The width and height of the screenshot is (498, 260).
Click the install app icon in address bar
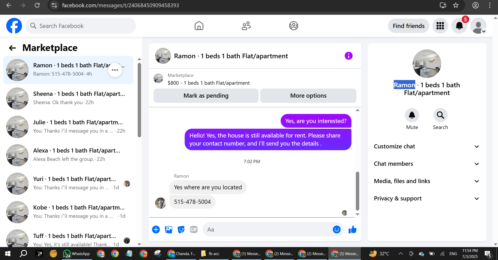[443, 5]
